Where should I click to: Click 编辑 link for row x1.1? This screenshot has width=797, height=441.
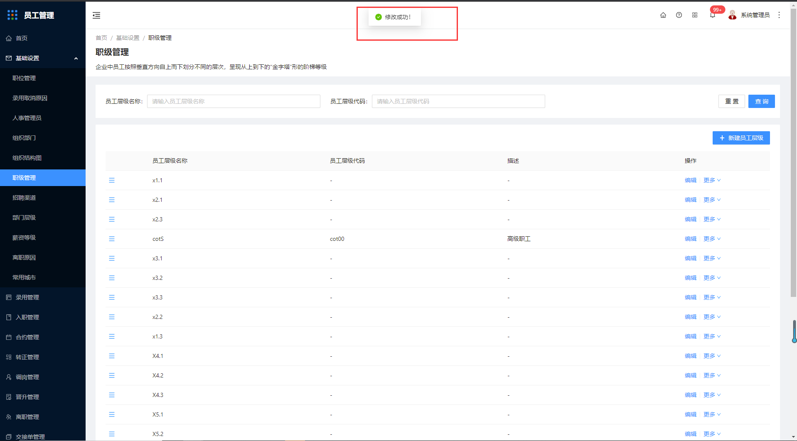coord(691,180)
